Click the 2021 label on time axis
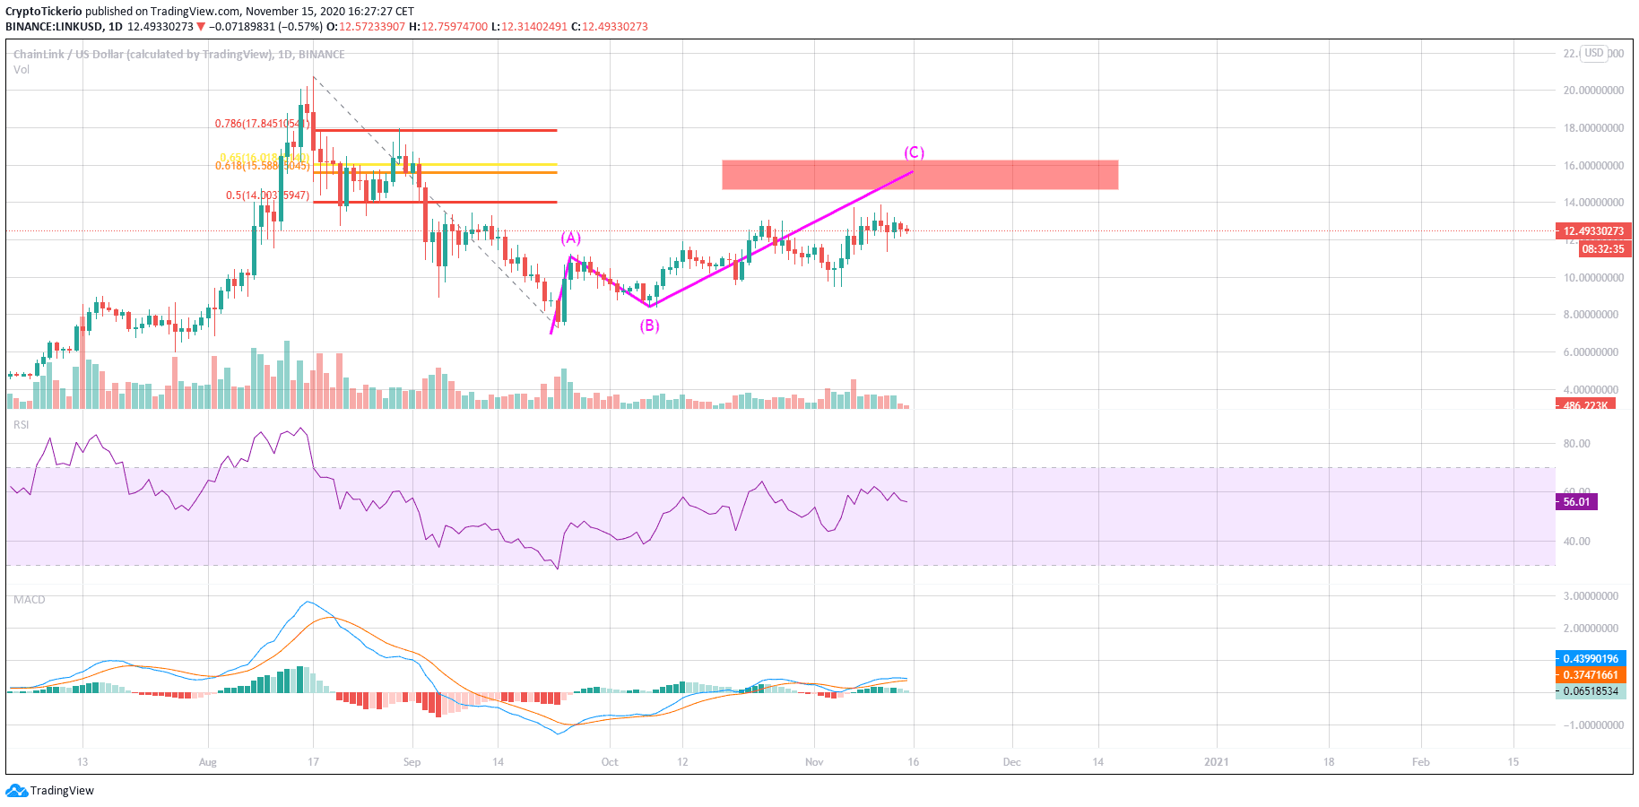 click(x=1217, y=762)
